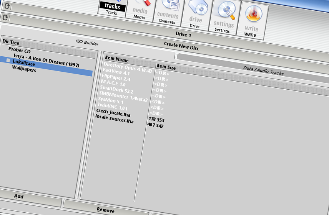The image size is (329, 215).
Task: Click the Item Name column header
Action: coord(117,59)
